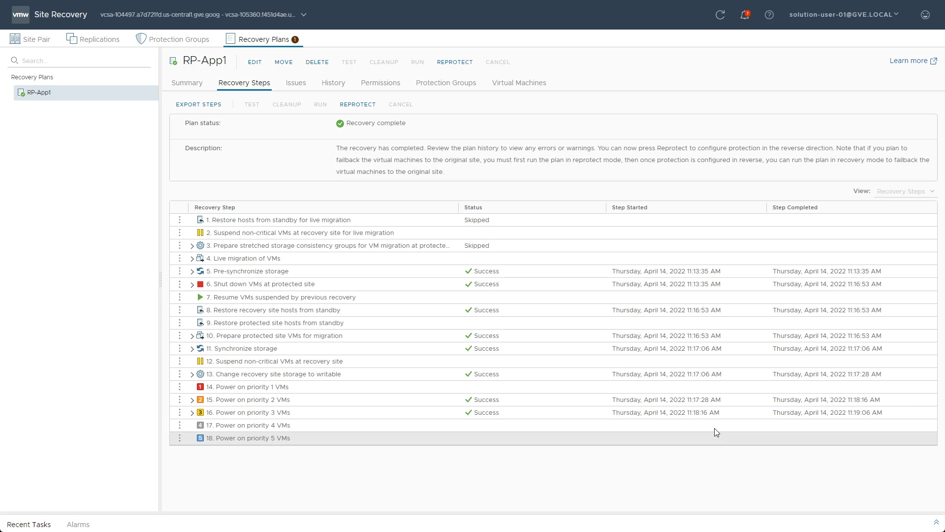Click the Recovery Plans tab icon

230,39
